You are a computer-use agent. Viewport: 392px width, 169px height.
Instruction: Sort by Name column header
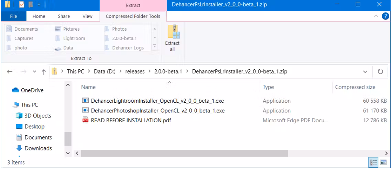coord(88,87)
